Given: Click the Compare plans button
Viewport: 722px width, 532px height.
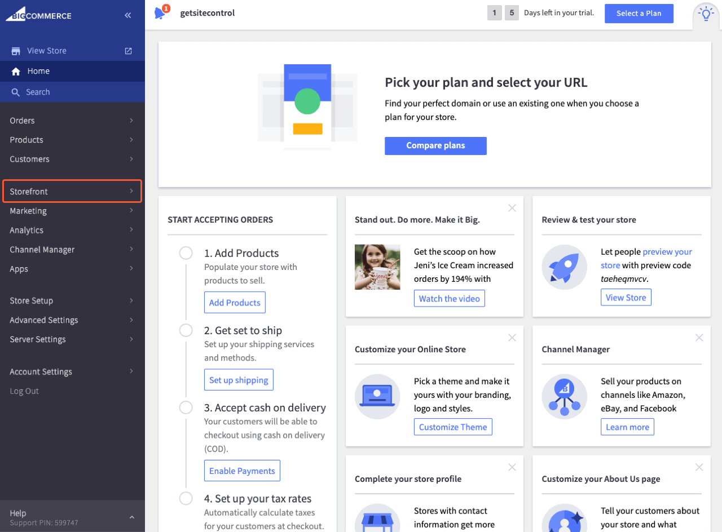Looking at the screenshot, I should click(435, 145).
